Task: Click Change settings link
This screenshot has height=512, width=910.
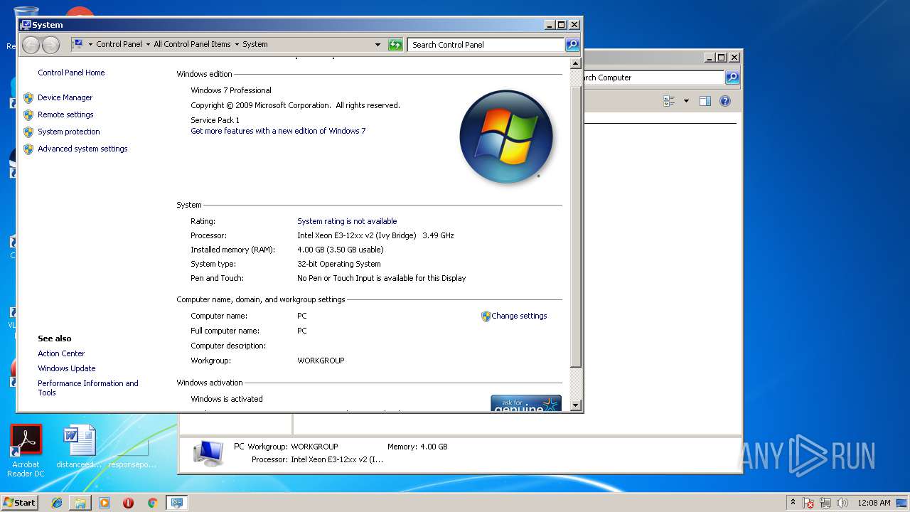Action: 519,316
